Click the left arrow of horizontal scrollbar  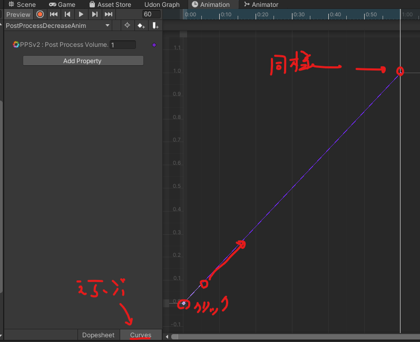pyautogui.click(x=167, y=337)
